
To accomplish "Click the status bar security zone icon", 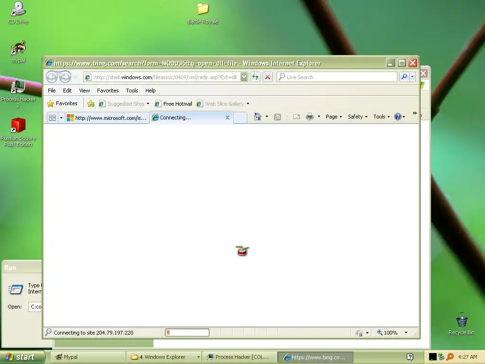I will [x=359, y=333].
